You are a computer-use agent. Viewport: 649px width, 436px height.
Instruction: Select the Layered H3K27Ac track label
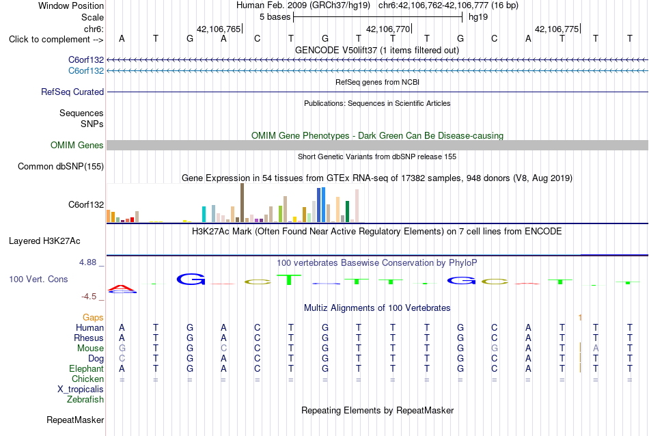pos(44,241)
